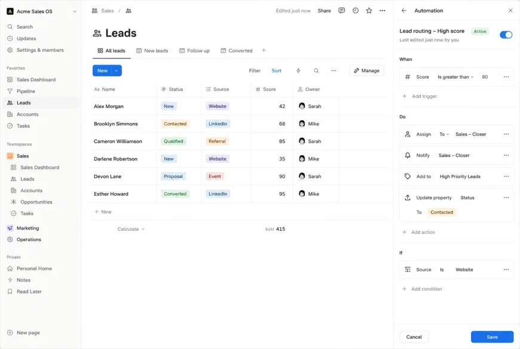Image resolution: width=520 pixels, height=349 pixels.
Task: Click Add trigger
Action: (420, 96)
